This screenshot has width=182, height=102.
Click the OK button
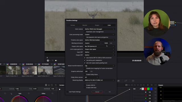pyautogui.click(x=109, y=92)
